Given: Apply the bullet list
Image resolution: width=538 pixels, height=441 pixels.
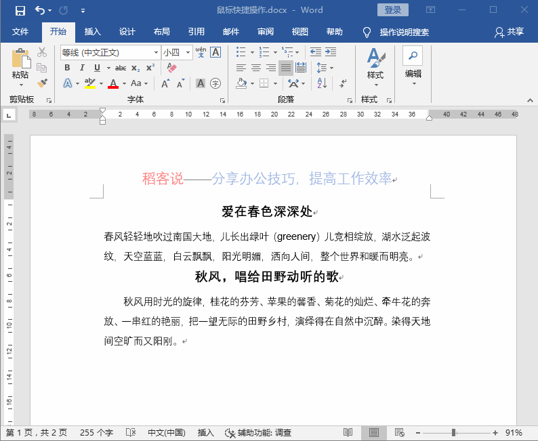Looking at the screenshot, I should pyautogui.click(x=241, y=52).
